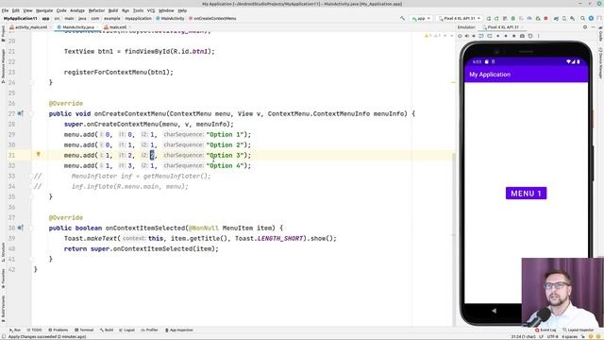This screenshot has height=340, width=604.
Task: Click the 4 spaces indent status entry
Action: tap(569, 336)
